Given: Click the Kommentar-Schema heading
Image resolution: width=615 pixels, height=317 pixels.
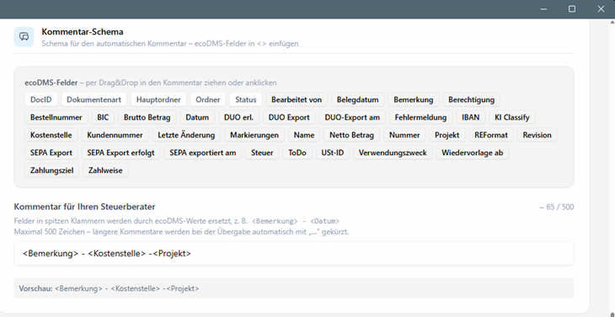Looking at the screenshot, I should tap(83, 32).
